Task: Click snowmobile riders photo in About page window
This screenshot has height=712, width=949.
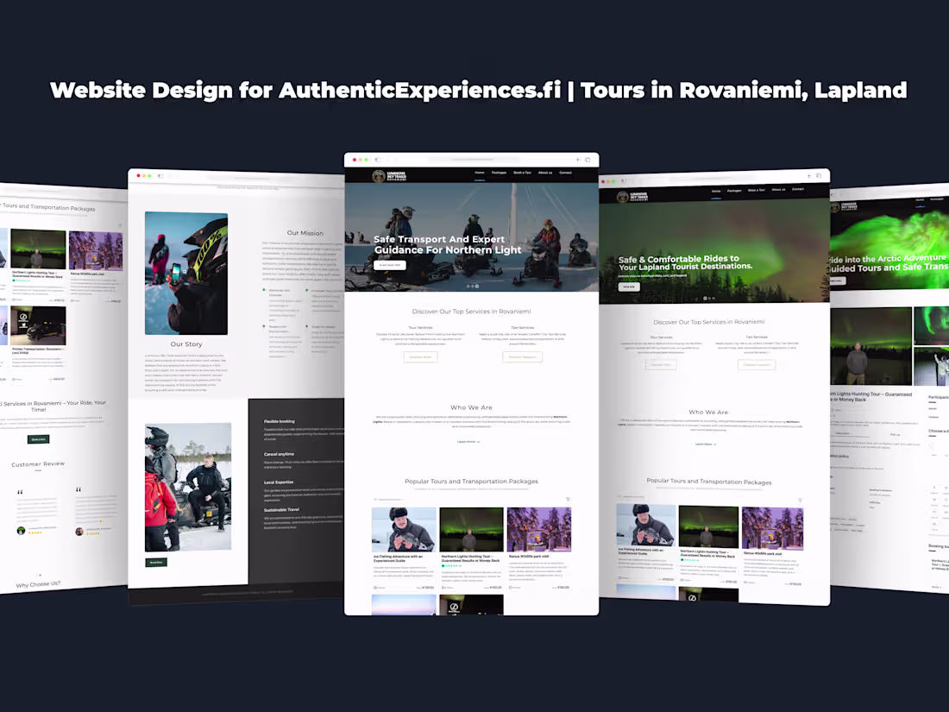Action: pos(188,487)
